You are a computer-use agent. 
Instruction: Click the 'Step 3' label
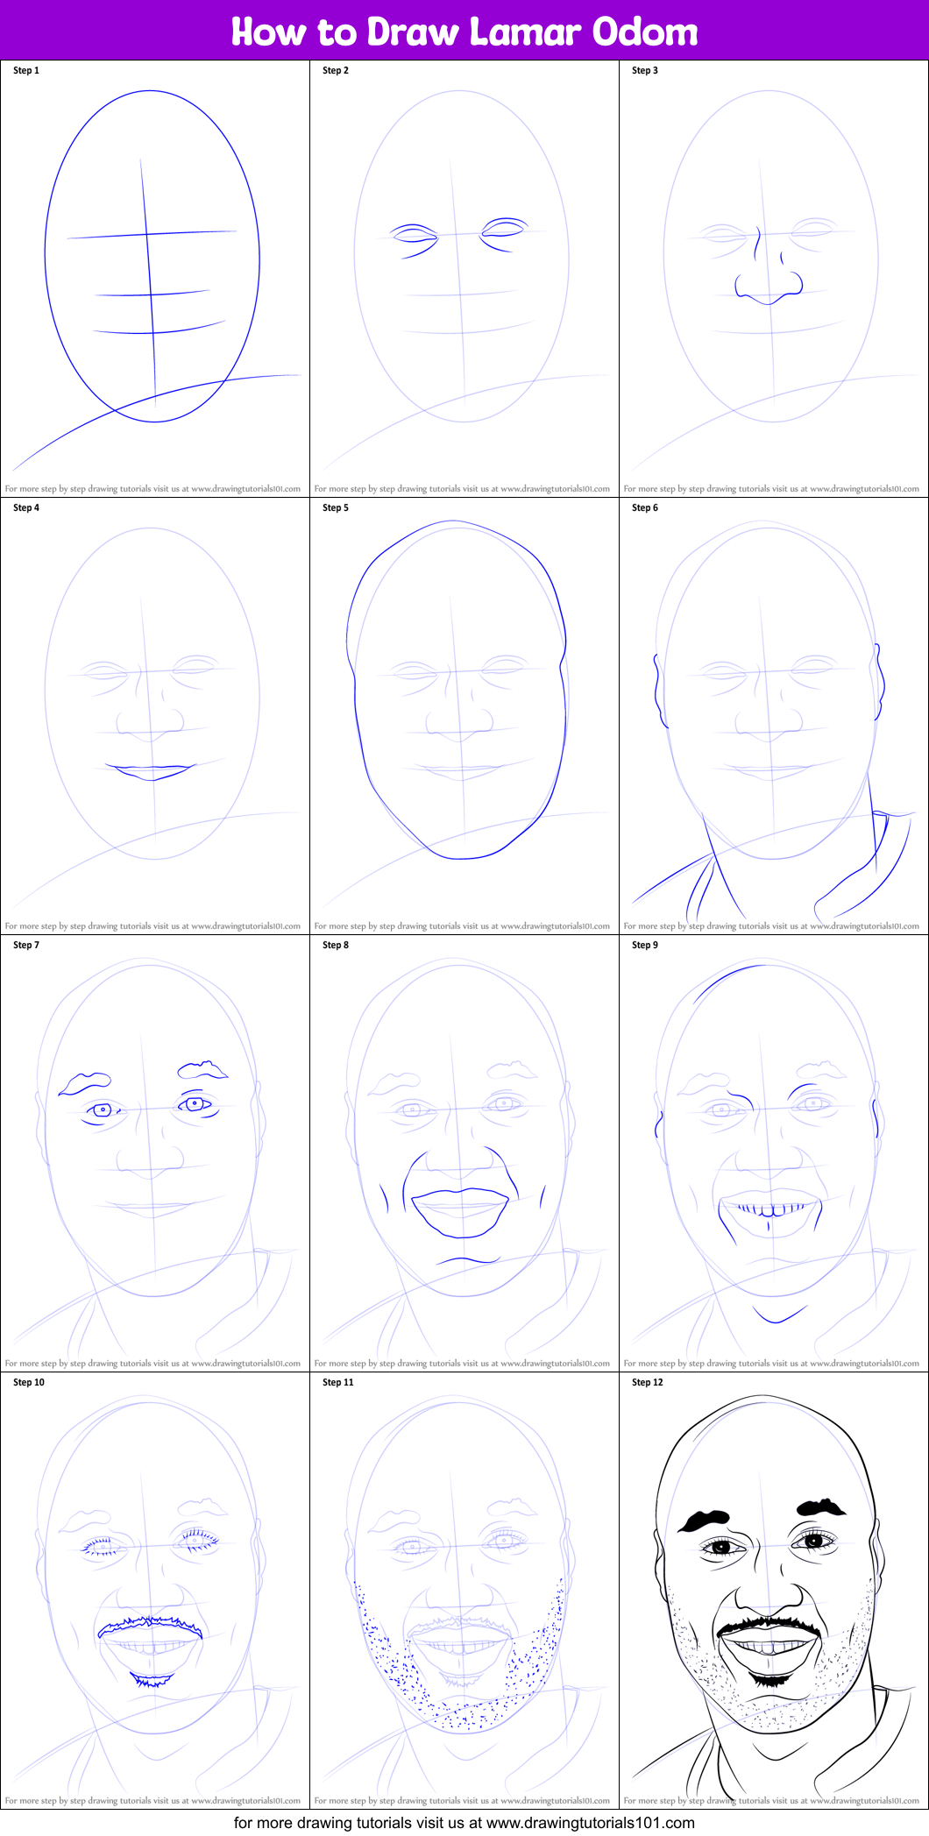click(645, 70)
